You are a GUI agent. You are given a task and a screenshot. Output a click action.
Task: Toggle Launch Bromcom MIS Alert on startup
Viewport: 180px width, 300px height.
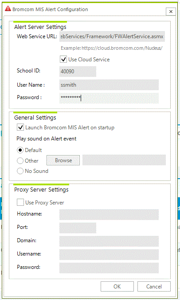pyautogui.click(x=20, y=127)
